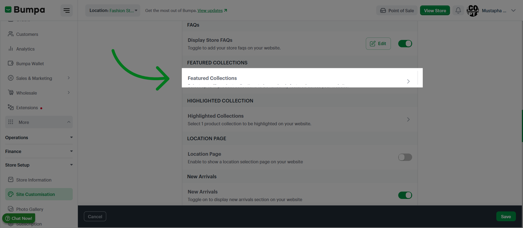523x228 pixels.
Task: Open Photo Gallery
Action: point(39,209)
